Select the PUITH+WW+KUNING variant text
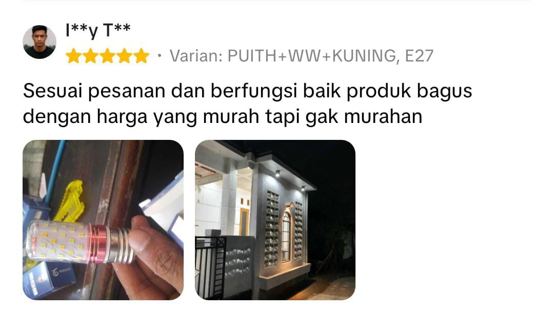The height and width of the screenshot is (311, 554). [x=314, y=56]
